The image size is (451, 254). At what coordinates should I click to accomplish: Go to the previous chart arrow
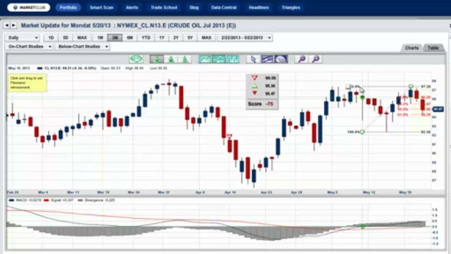click(7, 25)
